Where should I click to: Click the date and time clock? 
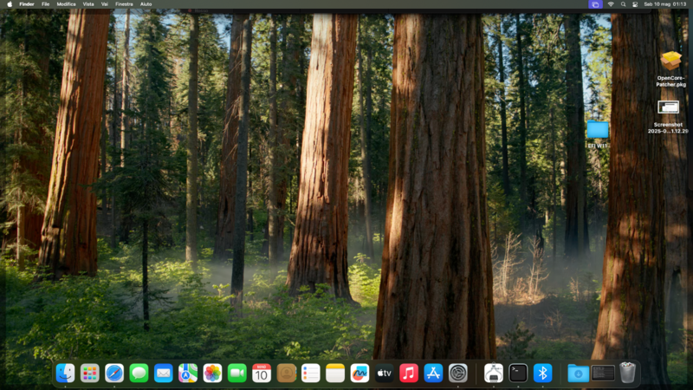[x=665, y=4]
